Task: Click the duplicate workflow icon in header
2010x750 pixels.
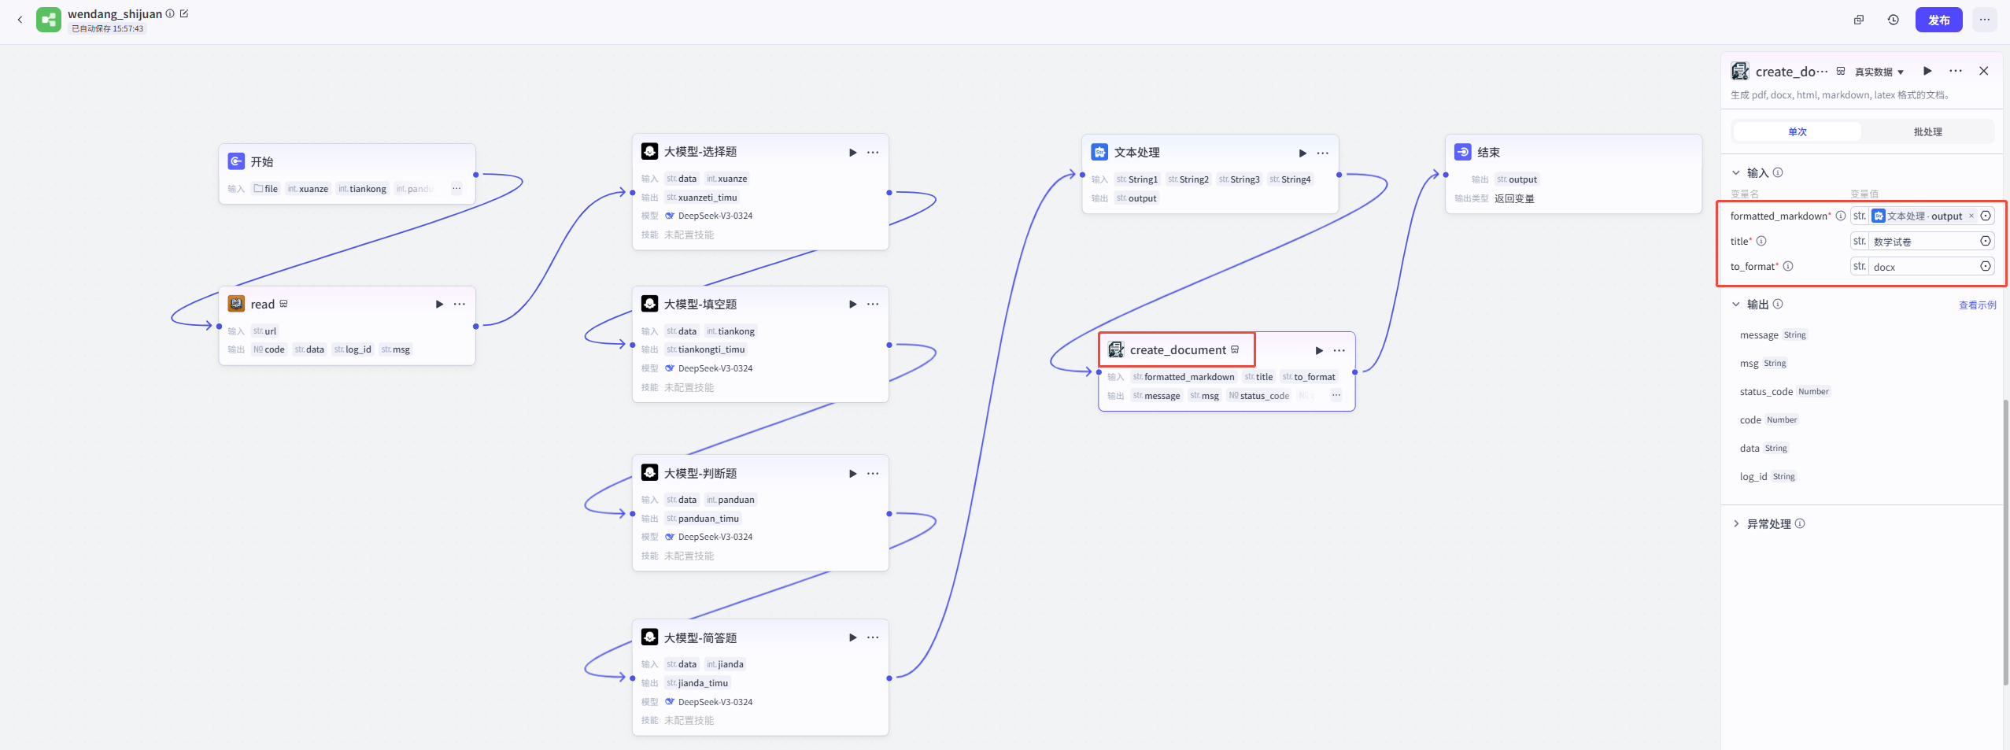Action: (1859, 20)
